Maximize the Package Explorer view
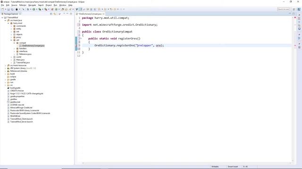Image resolution: width=302 pixels, height=169 pixels. [71, 14]
